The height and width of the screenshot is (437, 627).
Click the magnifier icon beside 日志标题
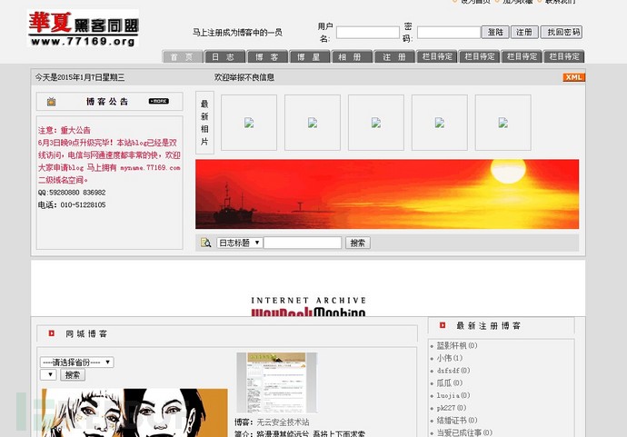[x=205, y=243]
